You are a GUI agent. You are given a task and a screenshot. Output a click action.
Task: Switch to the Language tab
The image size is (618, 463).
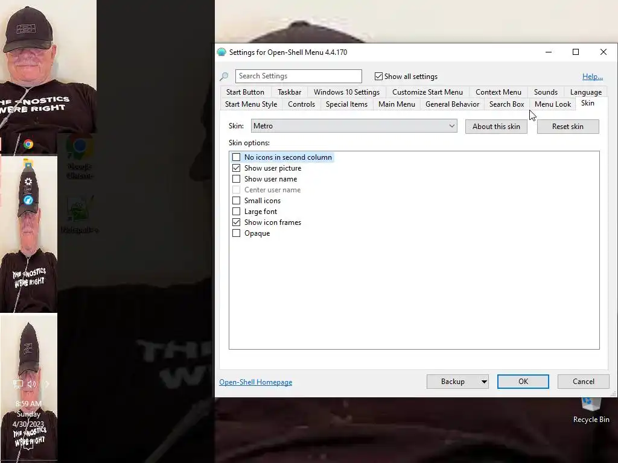(x=585, y=92)
